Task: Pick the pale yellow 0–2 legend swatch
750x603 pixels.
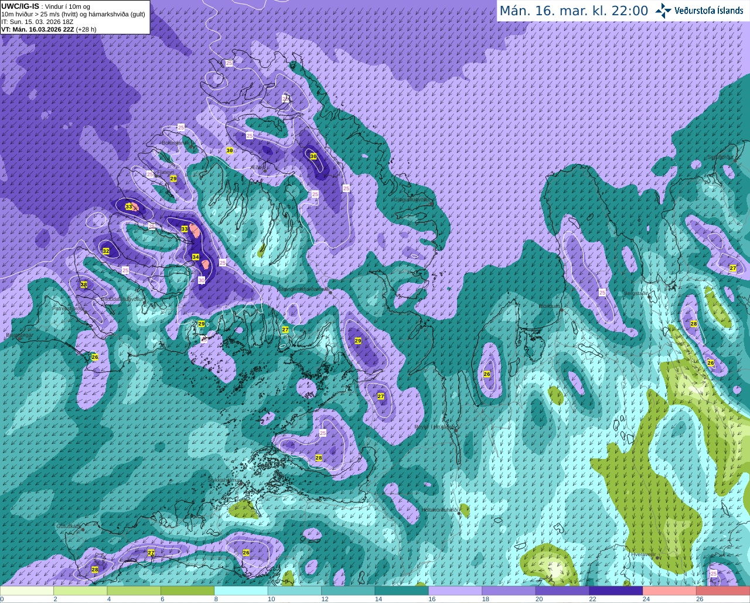Action: (27, 591)
